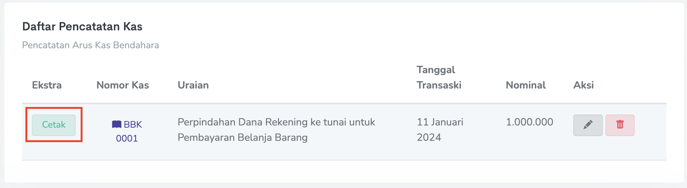Click the 0001 number under BBK

127,138
